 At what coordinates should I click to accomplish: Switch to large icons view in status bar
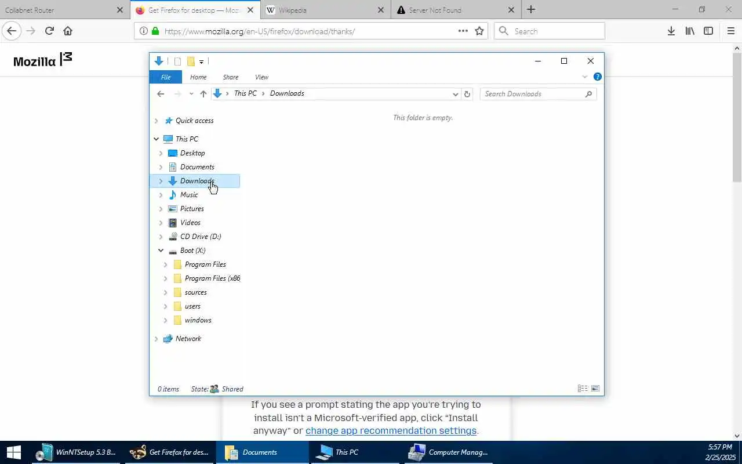coord(595,389)
